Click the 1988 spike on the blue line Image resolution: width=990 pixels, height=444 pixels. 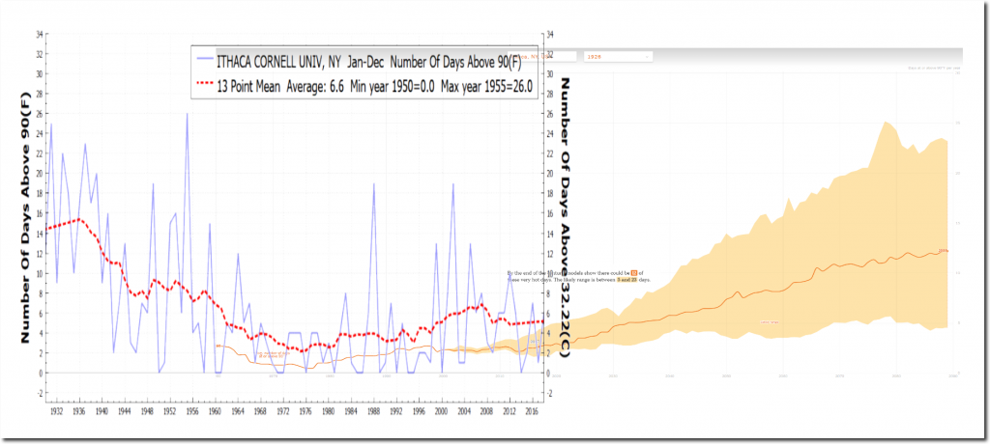374,184
